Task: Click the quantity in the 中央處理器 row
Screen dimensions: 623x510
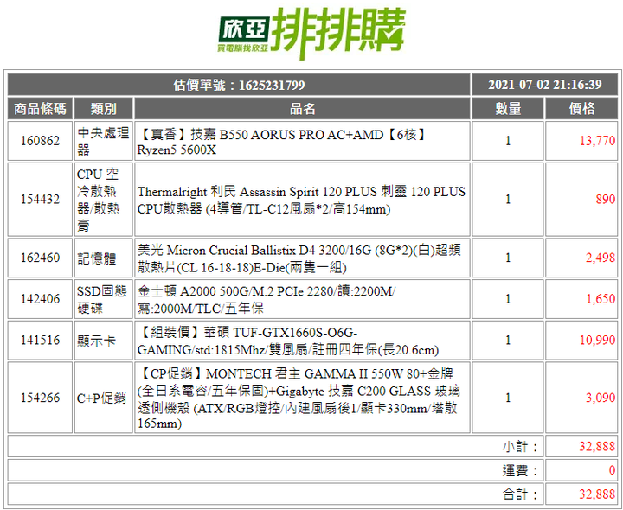Action: [x=508, y=141]
